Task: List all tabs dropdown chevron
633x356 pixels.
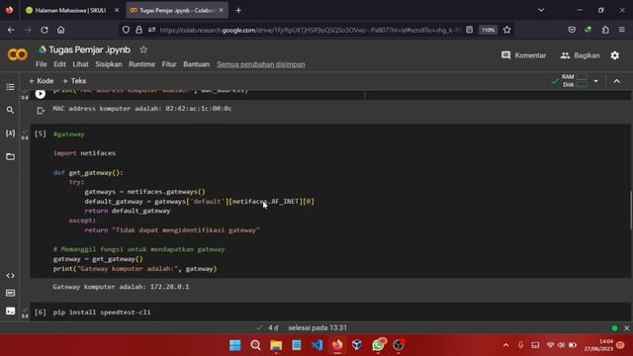Action: coord(541,10)
